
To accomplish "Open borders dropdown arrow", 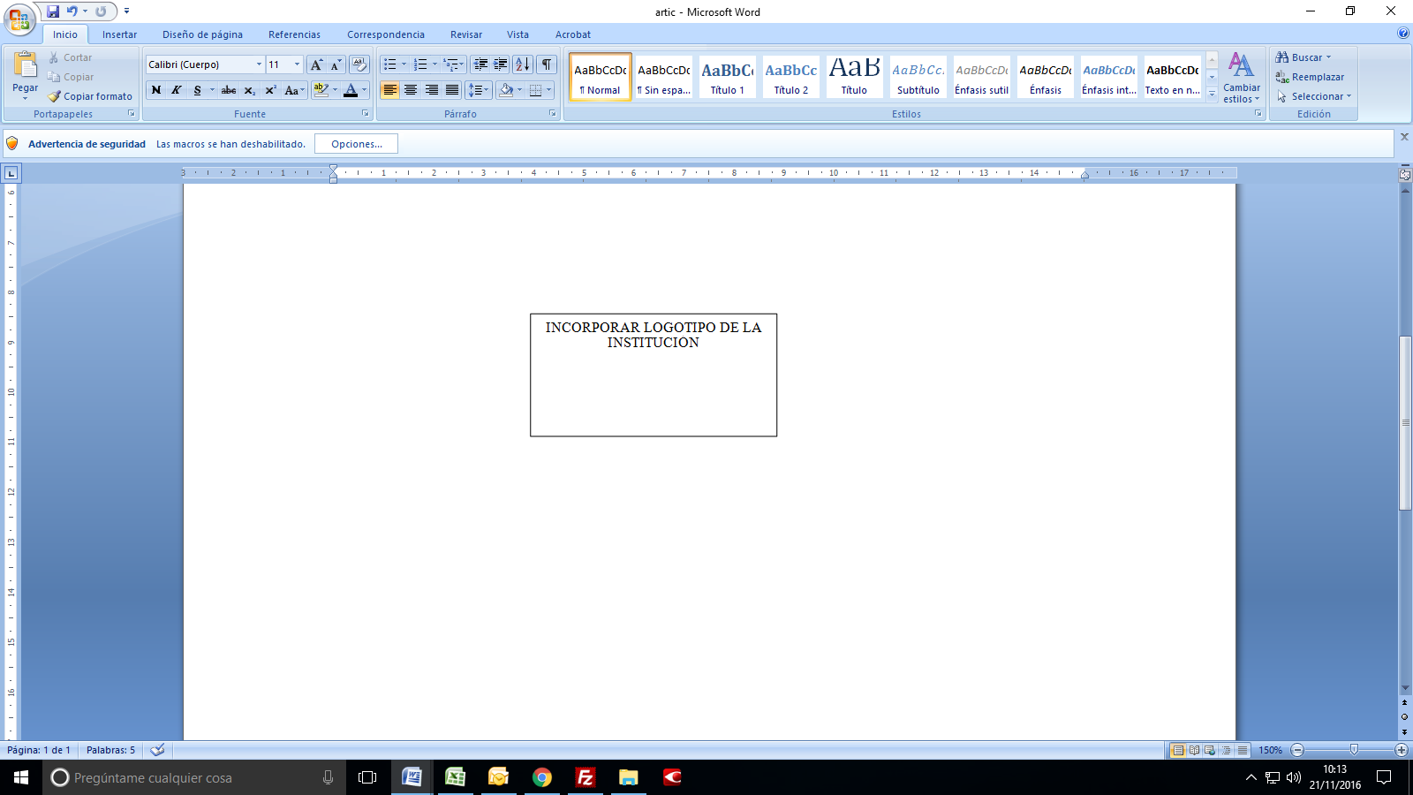I will coord(548,90).
